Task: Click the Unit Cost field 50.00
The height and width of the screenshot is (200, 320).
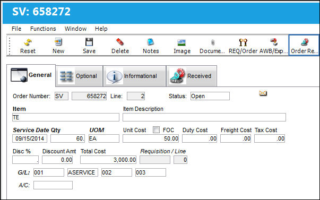Action: [x=151, y=138]
